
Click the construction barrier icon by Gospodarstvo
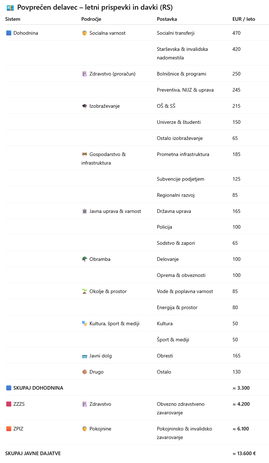click(x=84, y=155)
